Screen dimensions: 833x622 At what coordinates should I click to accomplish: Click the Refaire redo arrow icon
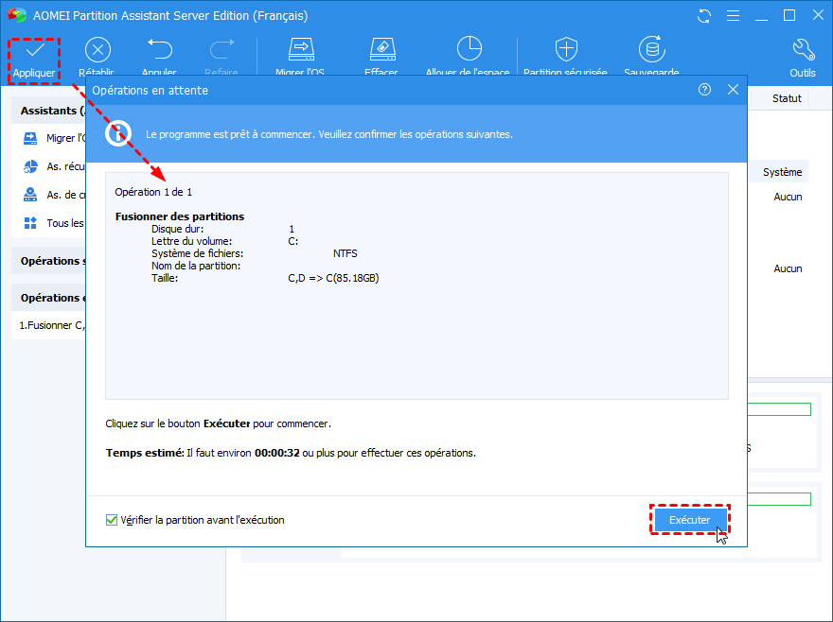pyautogui.click(x=222, y=49)
